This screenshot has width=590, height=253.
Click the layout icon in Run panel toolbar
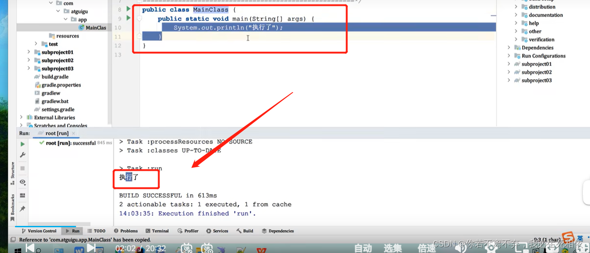[23, 196]
